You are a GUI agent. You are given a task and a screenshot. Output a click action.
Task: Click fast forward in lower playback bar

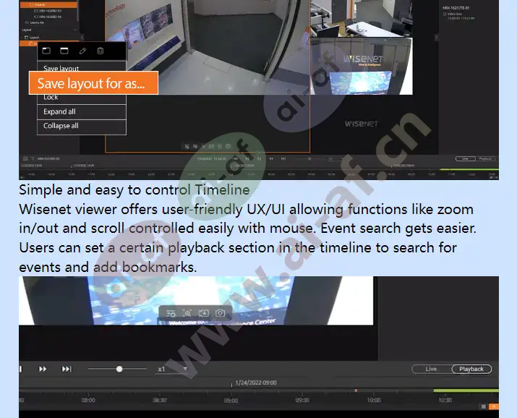coord(43,369)
